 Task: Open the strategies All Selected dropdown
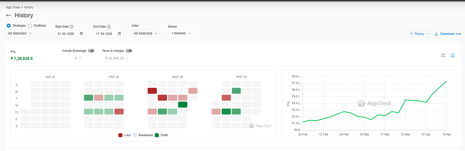pos(21,33)
